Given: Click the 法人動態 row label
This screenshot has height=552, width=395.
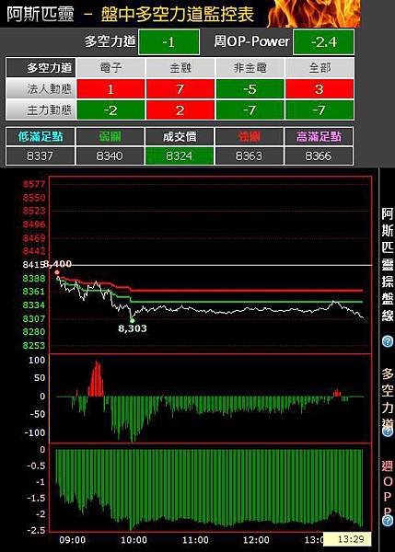Looking at the screenshot, I should (x=41, y=88).
